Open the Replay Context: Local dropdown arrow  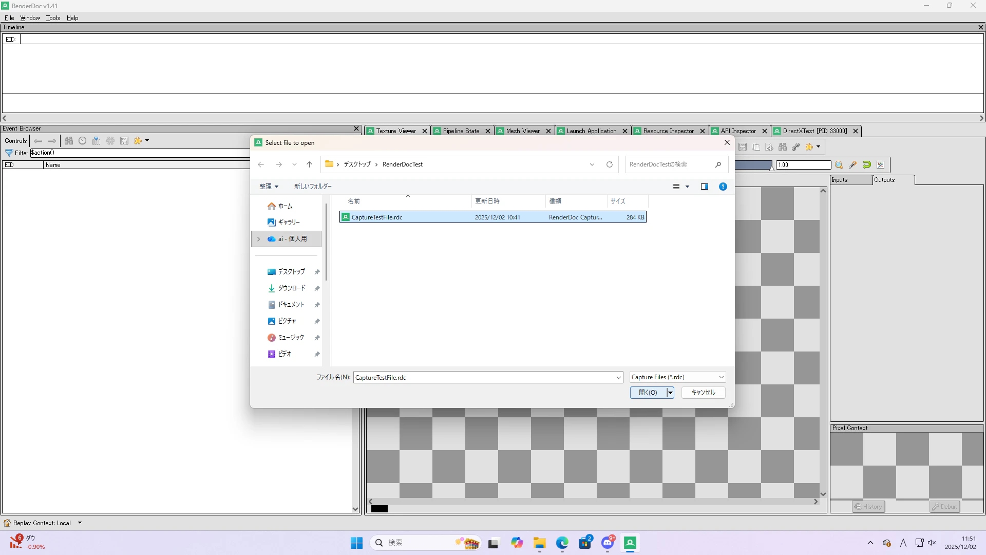[80, 523]
